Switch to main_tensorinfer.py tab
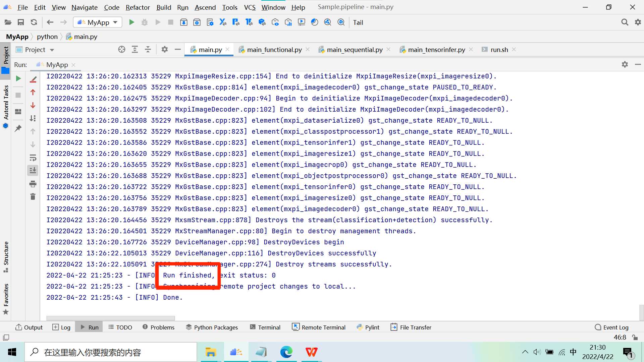This screenshot has width=644, height=362. pos(436,50)
